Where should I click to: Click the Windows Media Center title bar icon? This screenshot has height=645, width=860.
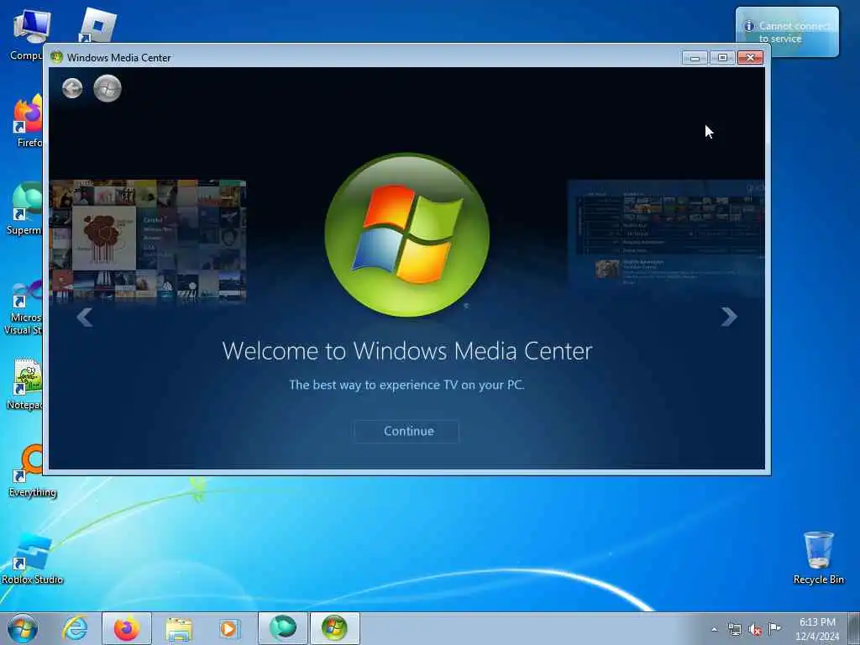coord(56,57)
